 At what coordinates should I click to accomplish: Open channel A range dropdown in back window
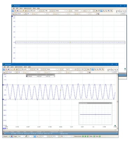pos(20,14)
